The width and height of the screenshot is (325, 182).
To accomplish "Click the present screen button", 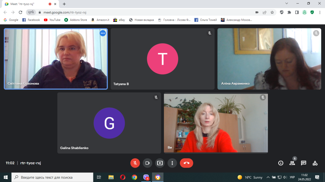I will (x=160, y=163).
